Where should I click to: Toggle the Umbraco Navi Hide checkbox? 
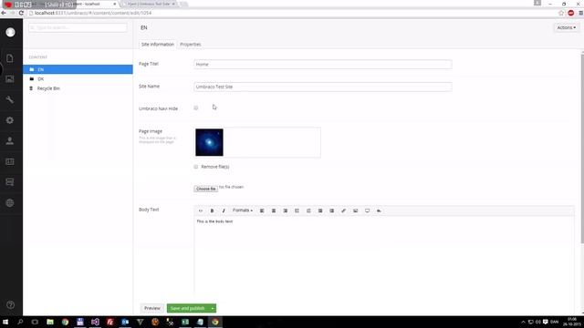(x=196, y=108)
